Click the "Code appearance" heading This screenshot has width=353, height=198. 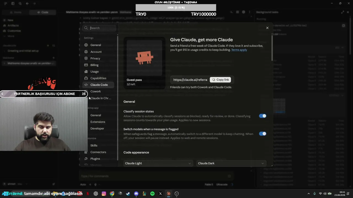coord(136,152)
